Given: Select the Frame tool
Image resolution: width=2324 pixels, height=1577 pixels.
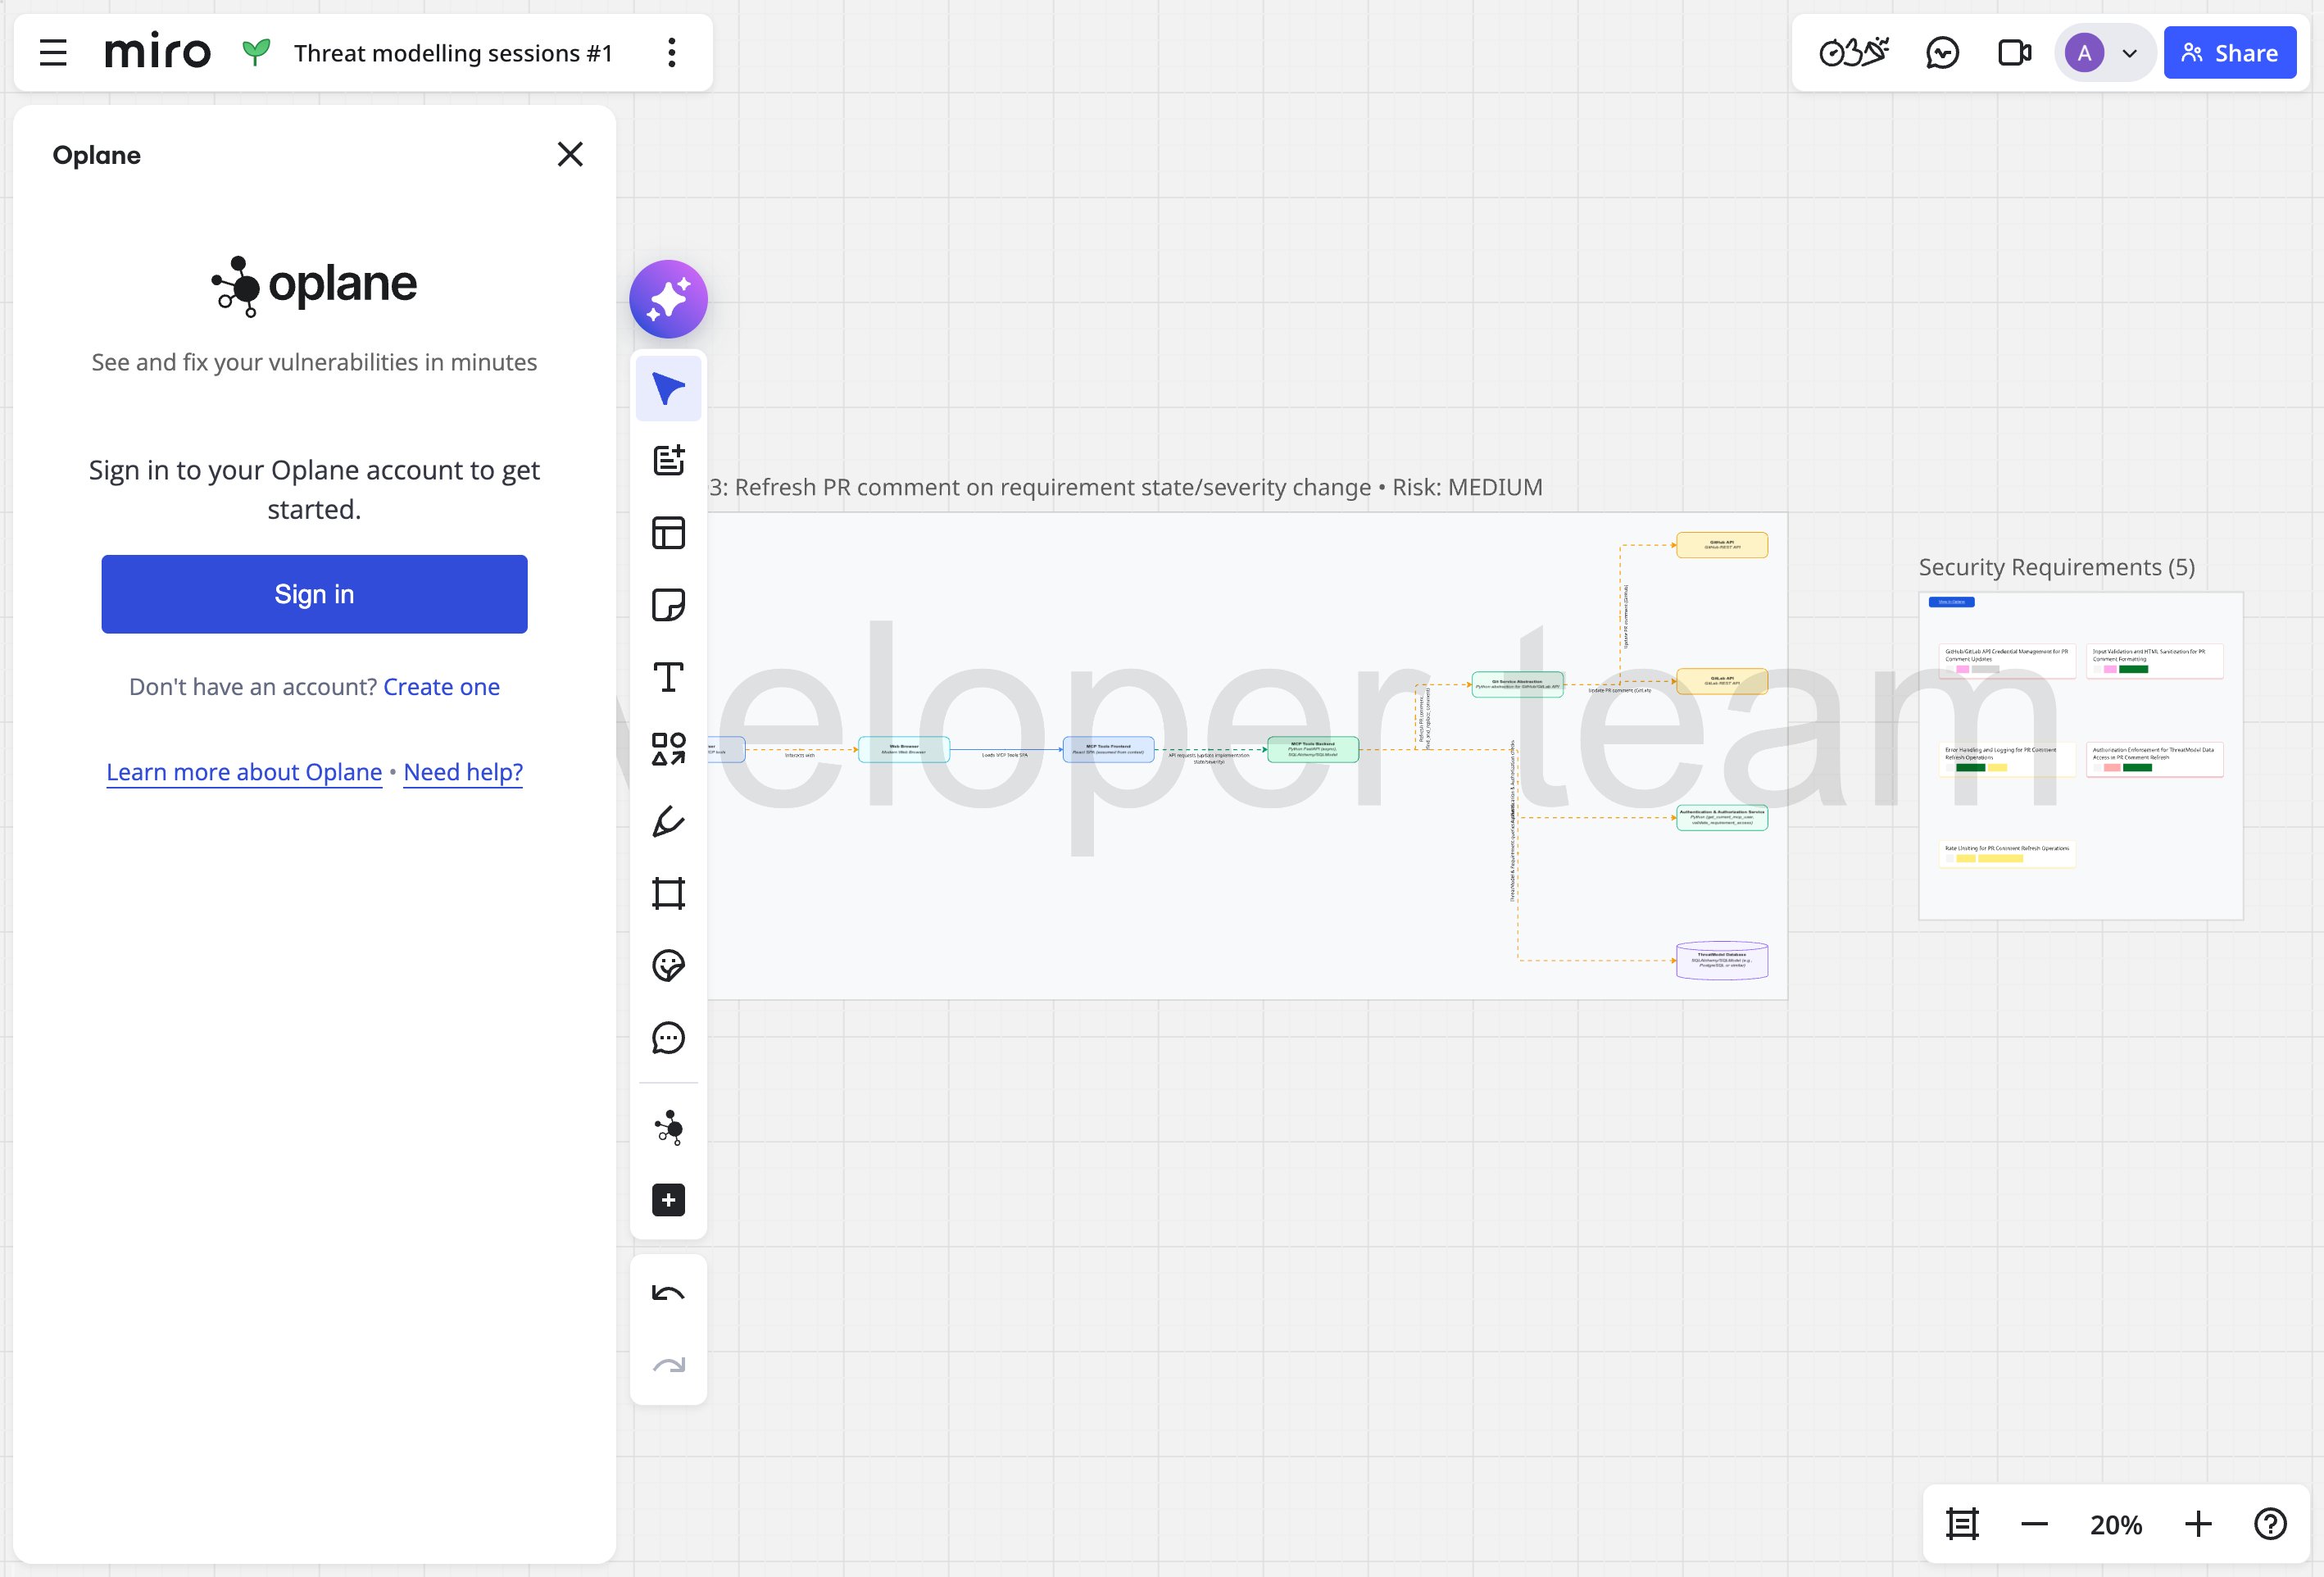Looking at the screenshot, I should pos(668,893).
